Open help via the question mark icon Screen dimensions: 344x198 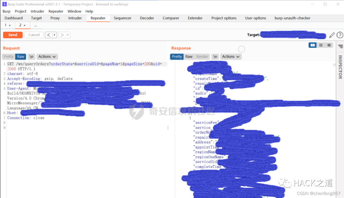340,35
